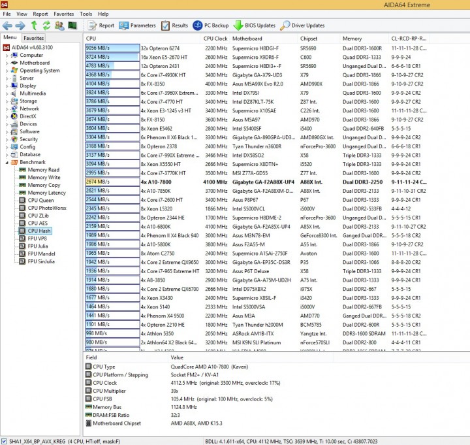Viewport: 470px width, 445px height.
Task: Expand the Motherboard tree node
Action: point(7,63)
